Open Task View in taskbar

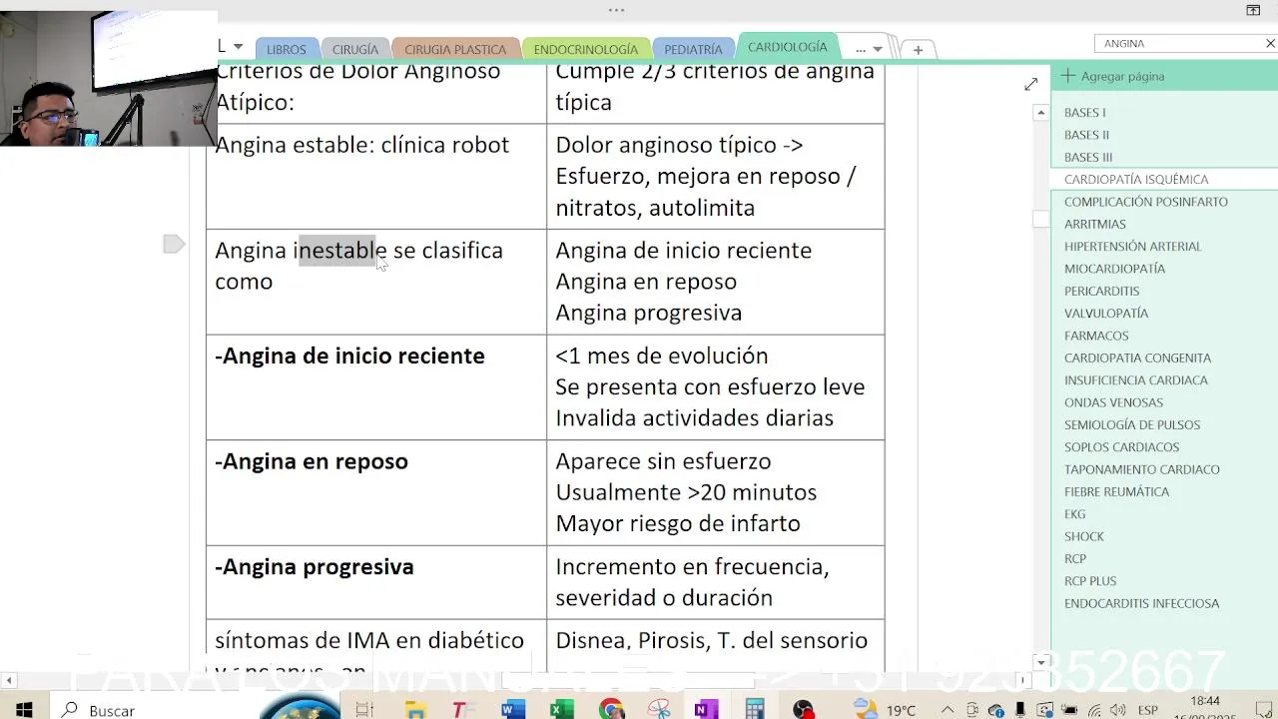tap(364, 709)
